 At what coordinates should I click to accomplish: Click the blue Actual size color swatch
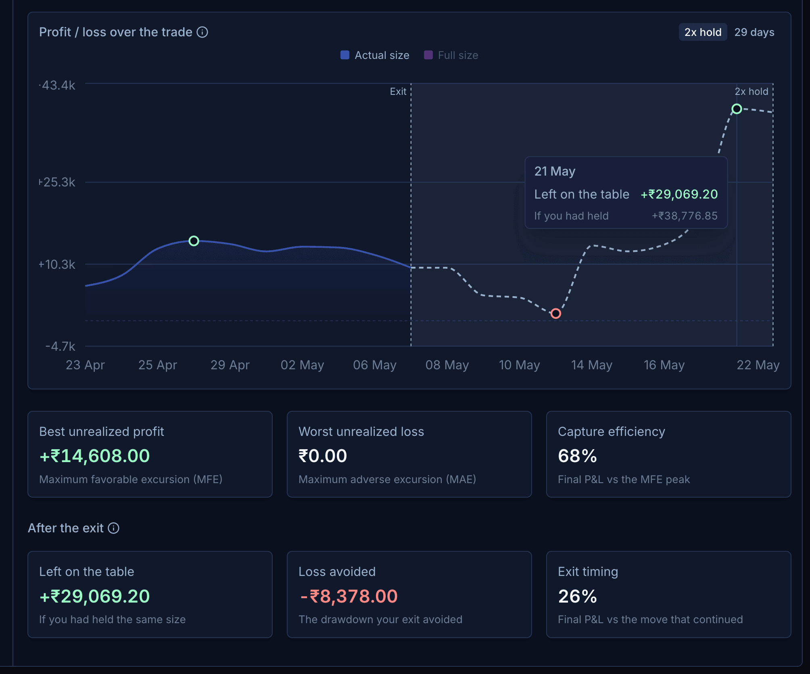(345, 55)
